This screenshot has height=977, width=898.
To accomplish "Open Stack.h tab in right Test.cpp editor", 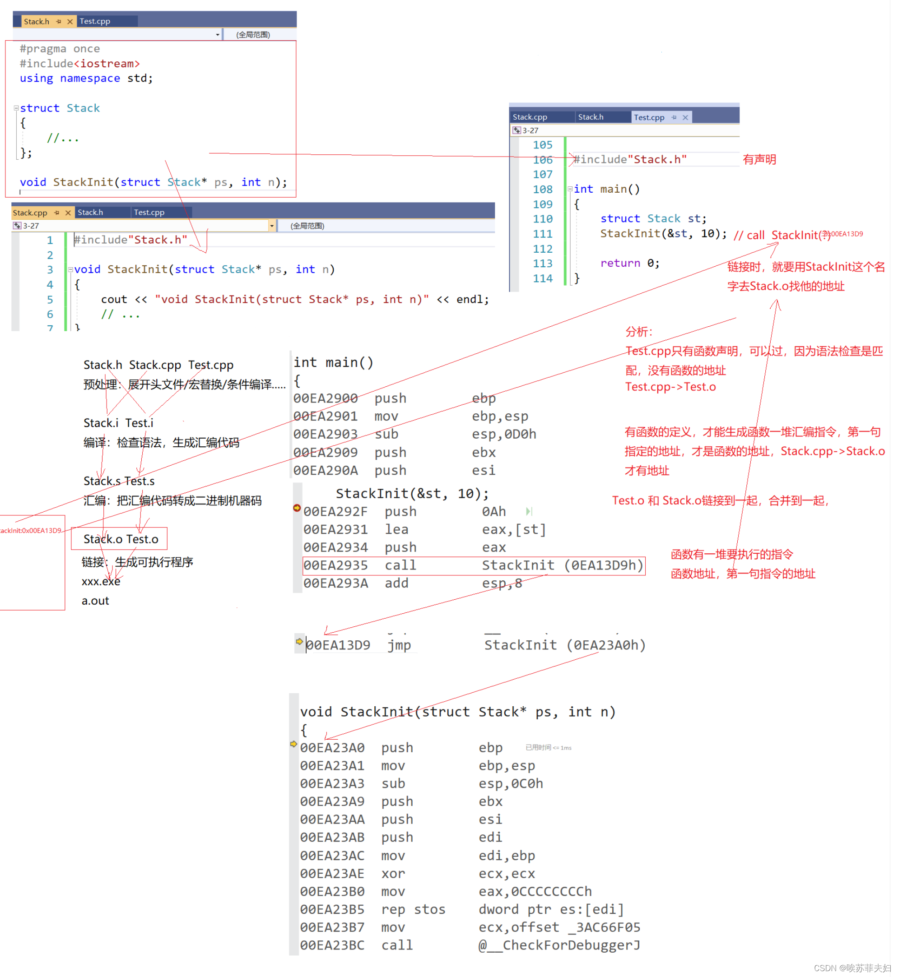I will click(591, 117).
